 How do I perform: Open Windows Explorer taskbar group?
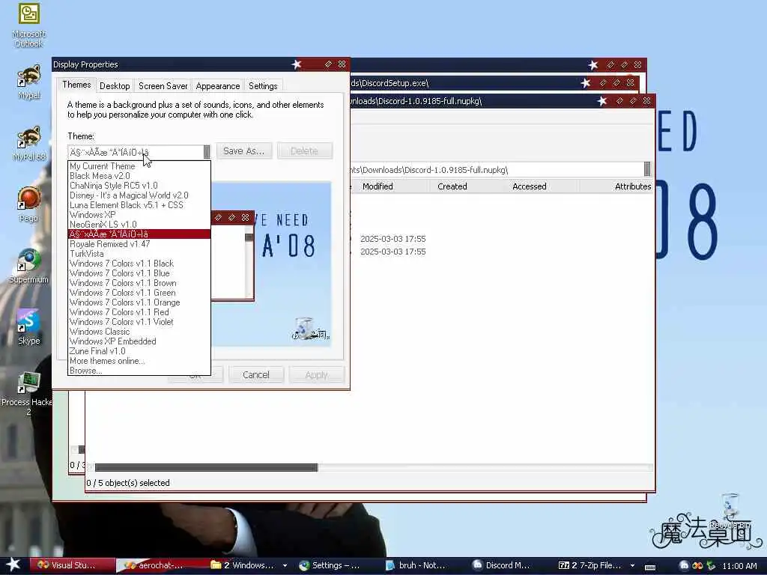[x=249, y=565]
